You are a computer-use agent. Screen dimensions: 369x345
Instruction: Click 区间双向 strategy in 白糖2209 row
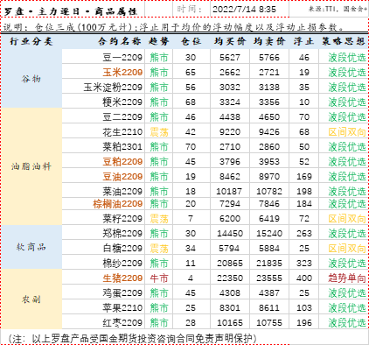point(347,249)
